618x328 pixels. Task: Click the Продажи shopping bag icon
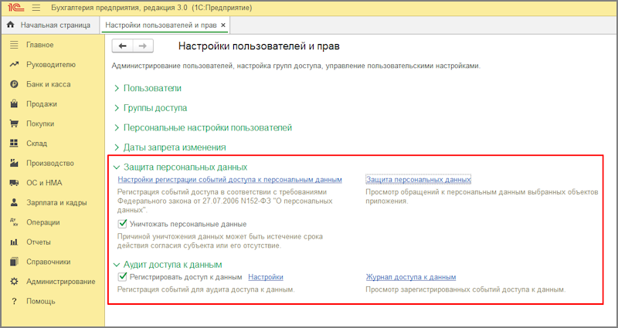[14, 104]
